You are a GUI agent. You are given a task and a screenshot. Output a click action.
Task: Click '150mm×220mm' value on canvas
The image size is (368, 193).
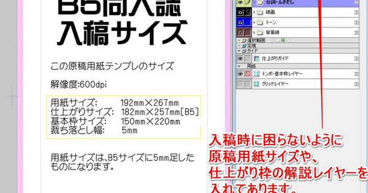(150, 122)
